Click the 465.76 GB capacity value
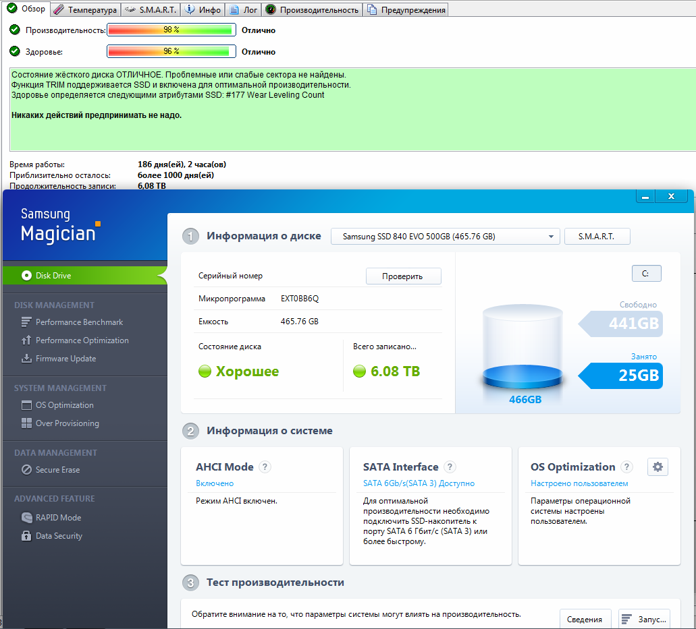The image size is (696, 629). click(300, 322)
